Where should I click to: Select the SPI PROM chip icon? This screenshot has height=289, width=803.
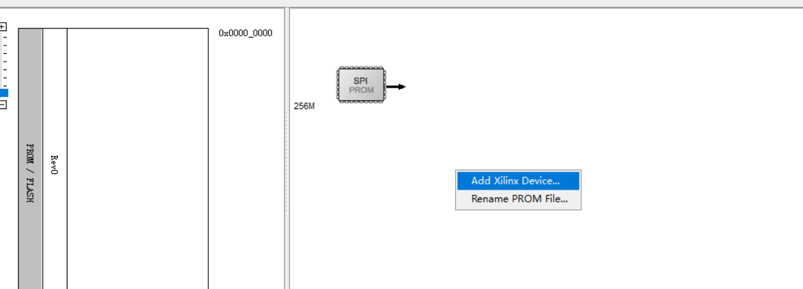360,85
